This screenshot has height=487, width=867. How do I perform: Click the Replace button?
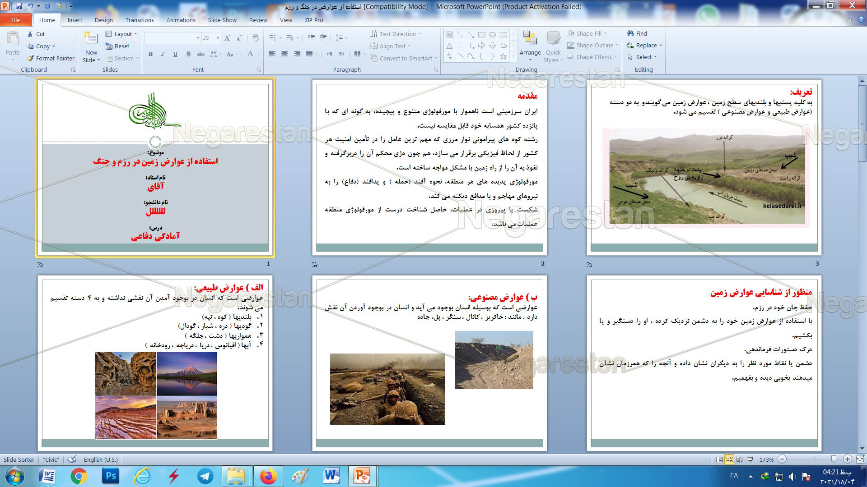coord(644,45)
